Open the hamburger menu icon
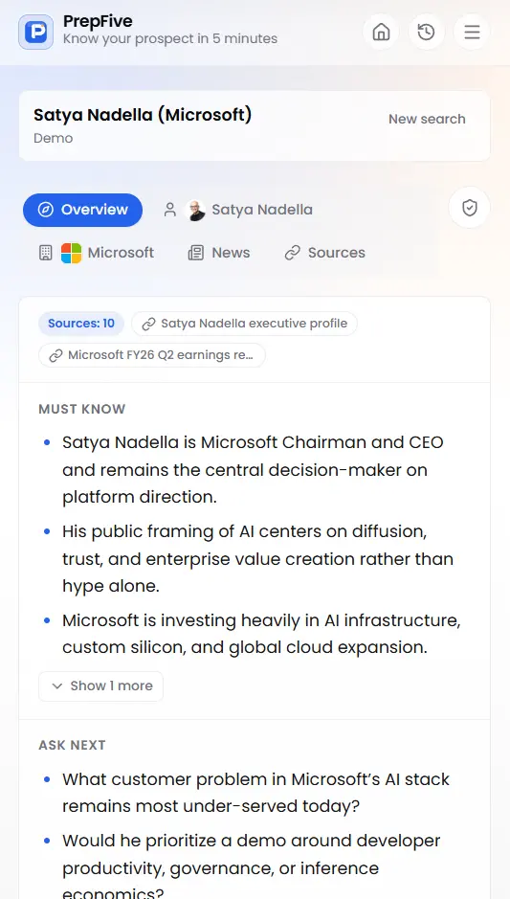The image size is (510, 899). 472,32
